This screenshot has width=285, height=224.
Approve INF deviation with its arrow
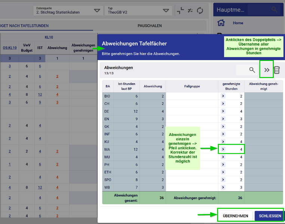223,134
